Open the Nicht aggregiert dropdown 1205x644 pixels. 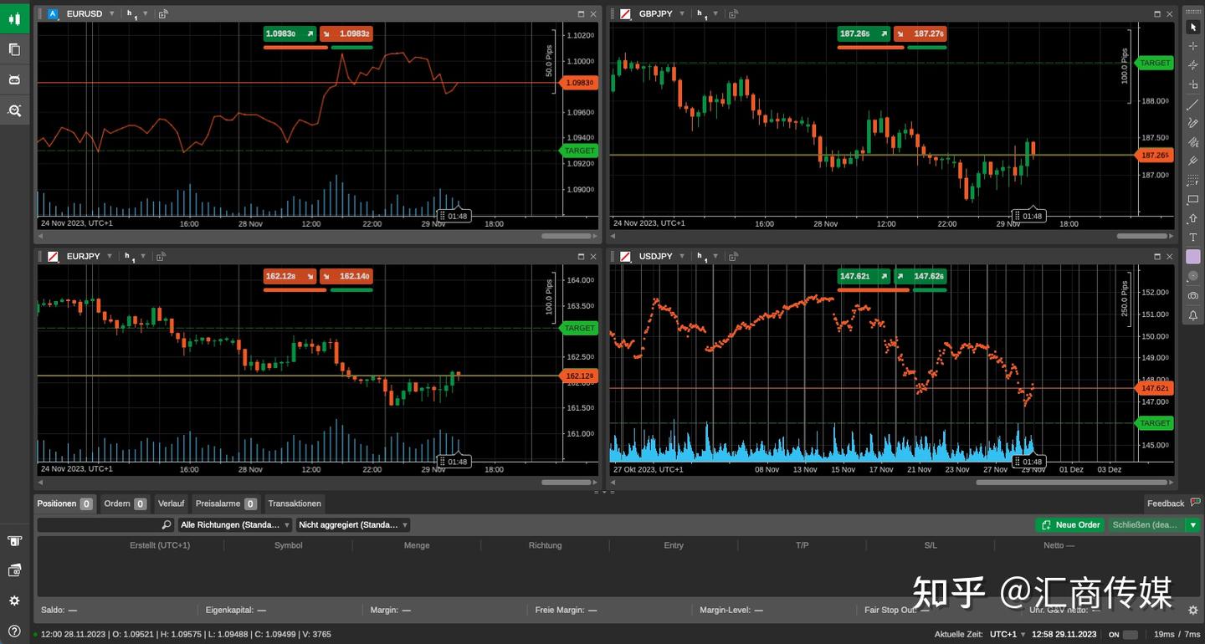[x=353, y=525]
